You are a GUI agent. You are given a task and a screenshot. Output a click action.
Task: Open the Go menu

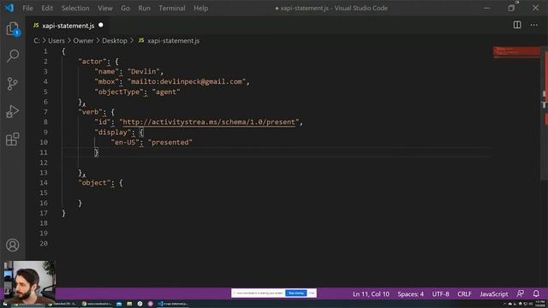tap(125, 8)
